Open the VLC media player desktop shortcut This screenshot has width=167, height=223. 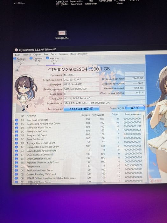pyautogui.click(x=120, y=2)
